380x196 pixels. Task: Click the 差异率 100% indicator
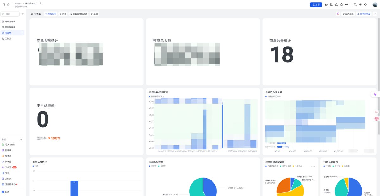(48, 138)
